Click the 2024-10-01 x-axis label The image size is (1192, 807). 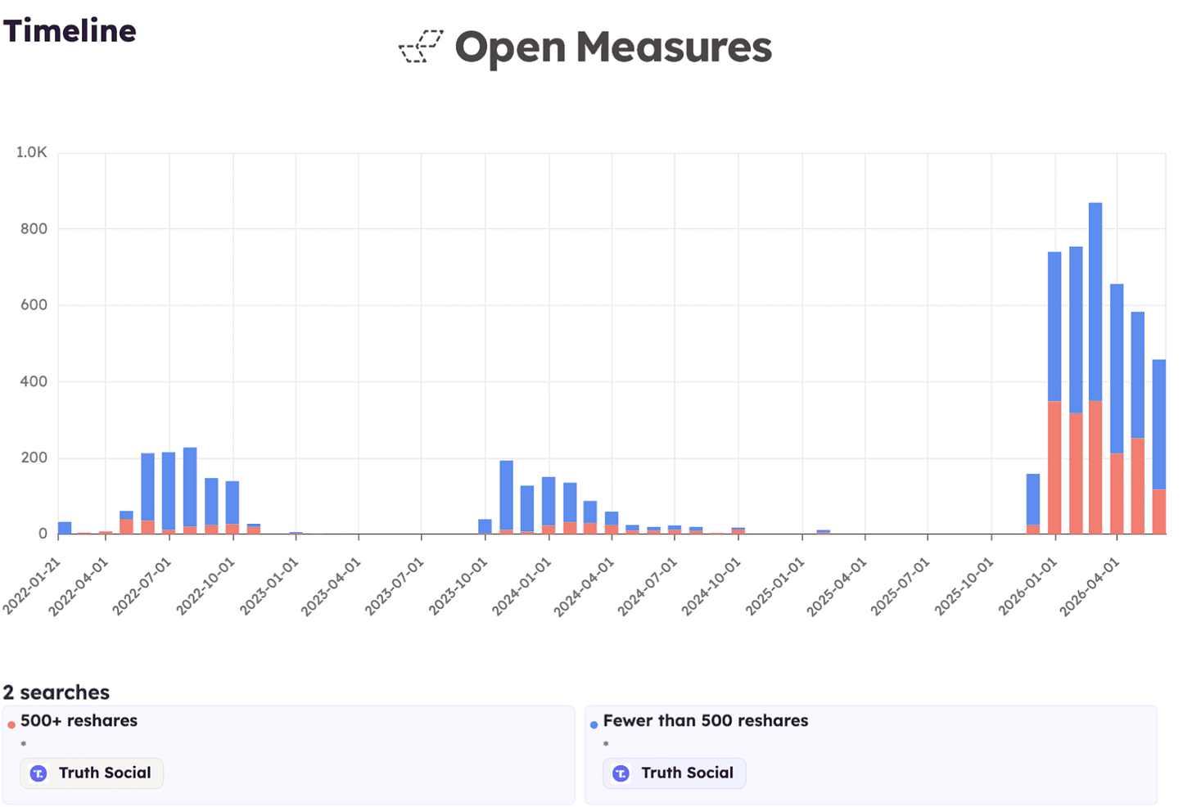(x=711, y=587)
